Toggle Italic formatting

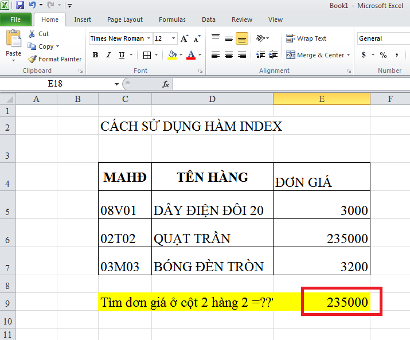point(108,55)
